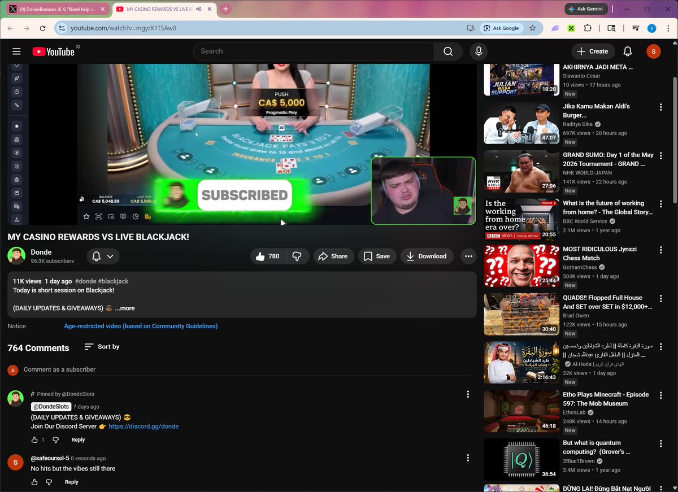Expand subscription notification bell dropdown

[103, 256]
